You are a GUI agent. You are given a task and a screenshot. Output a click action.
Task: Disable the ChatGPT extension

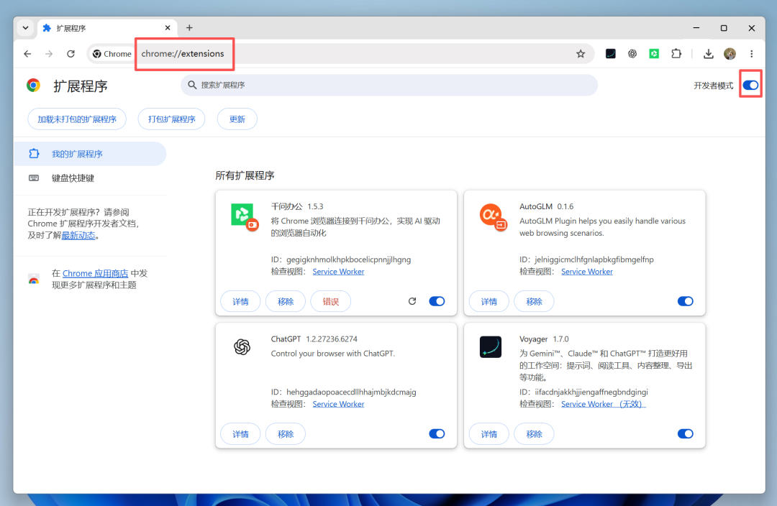coord(437,433)
